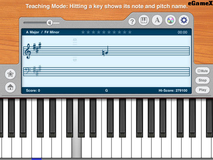This screenshot has height=160, width=213.
Task: Click the piano keyboard icon button
Action: [144, 20]
